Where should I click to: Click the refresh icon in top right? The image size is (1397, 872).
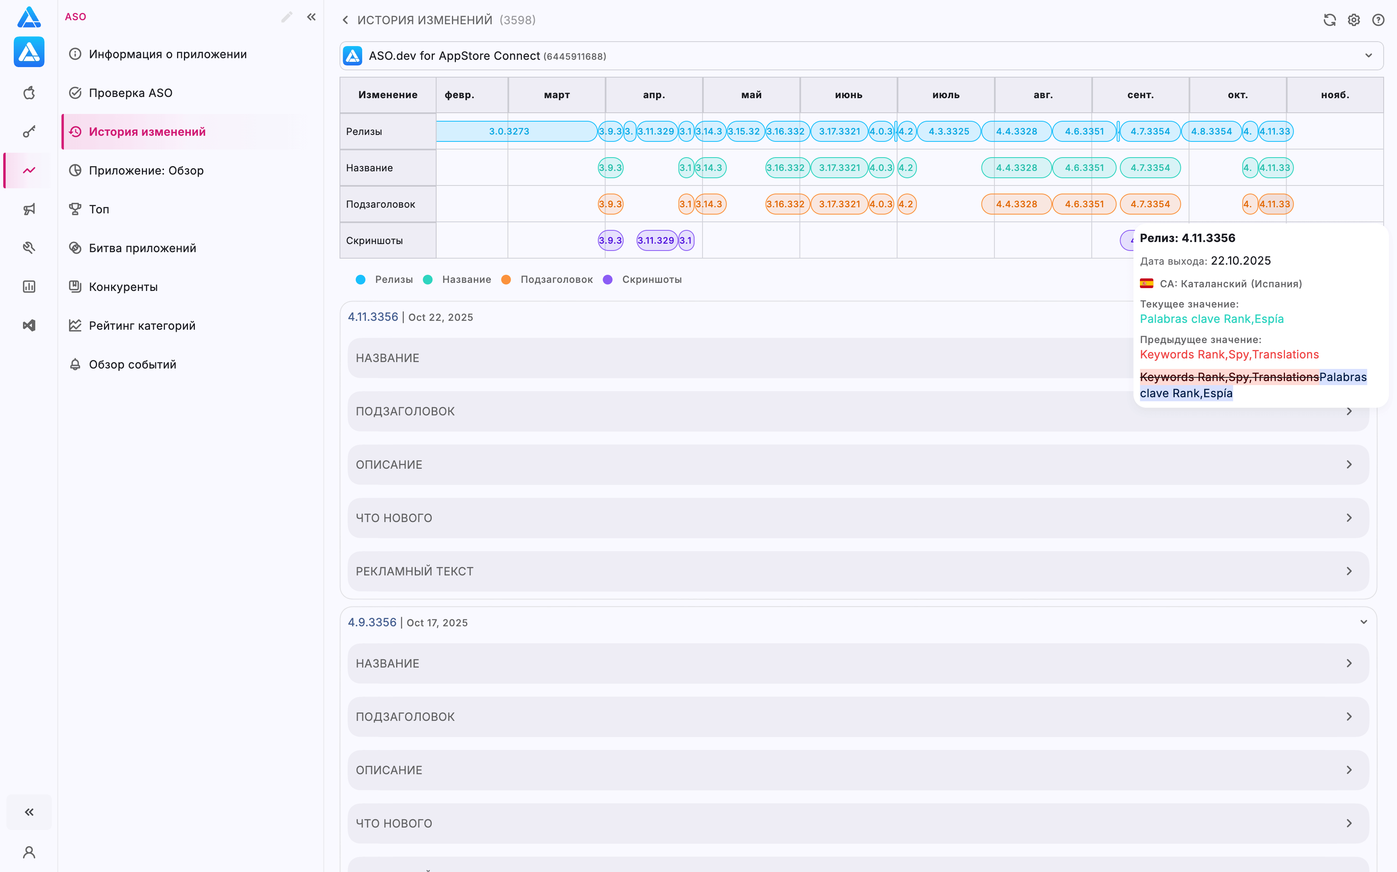point(1329,20)
